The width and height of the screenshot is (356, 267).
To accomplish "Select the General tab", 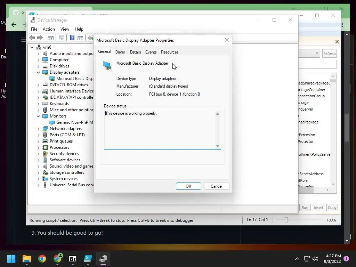I will (104, 51).
